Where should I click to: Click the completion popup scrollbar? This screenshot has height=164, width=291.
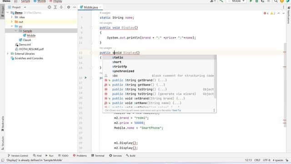tap(215, 77)
